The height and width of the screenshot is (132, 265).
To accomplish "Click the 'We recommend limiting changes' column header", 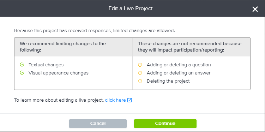I will coord(73,47).
